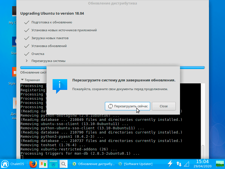This screenshot has height=169, width=225.
Task: Click the landscape desktop thumbnail in tray
Action: tap(220, 164)
